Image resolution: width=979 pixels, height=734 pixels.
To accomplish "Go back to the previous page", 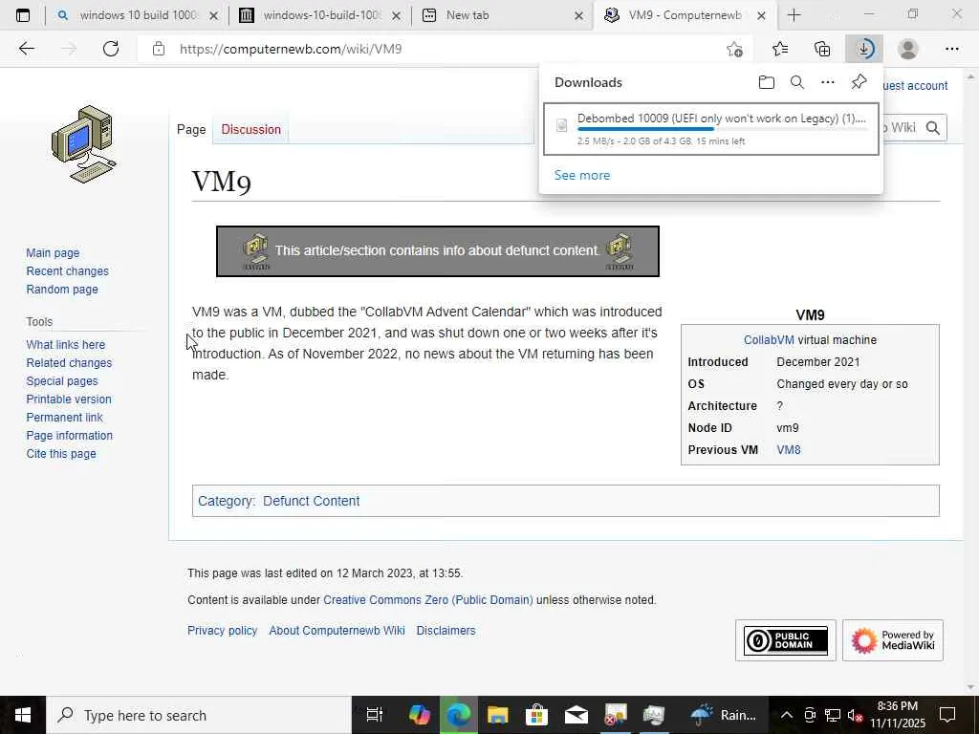I will click(x=26, y=49).
